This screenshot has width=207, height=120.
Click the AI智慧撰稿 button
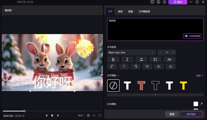[192, 36]
